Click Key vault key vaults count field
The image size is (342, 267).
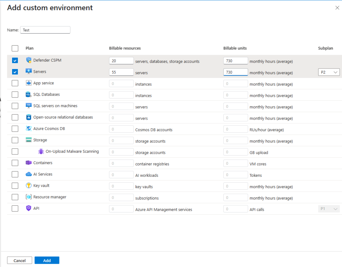coord(121,186)
